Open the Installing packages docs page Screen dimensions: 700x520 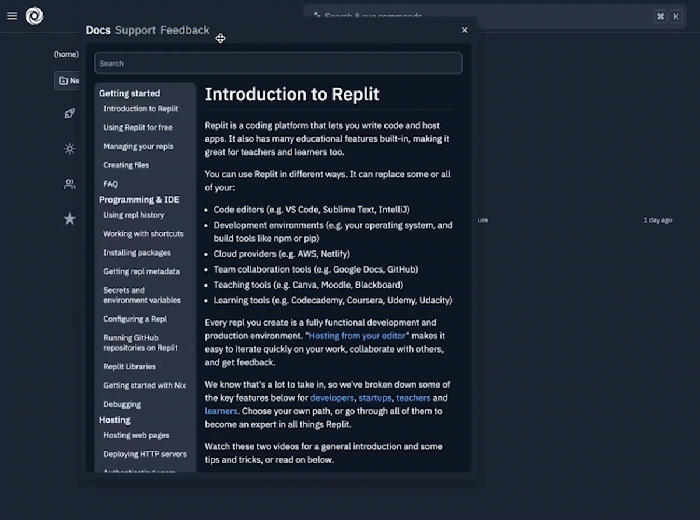point(136,252)
